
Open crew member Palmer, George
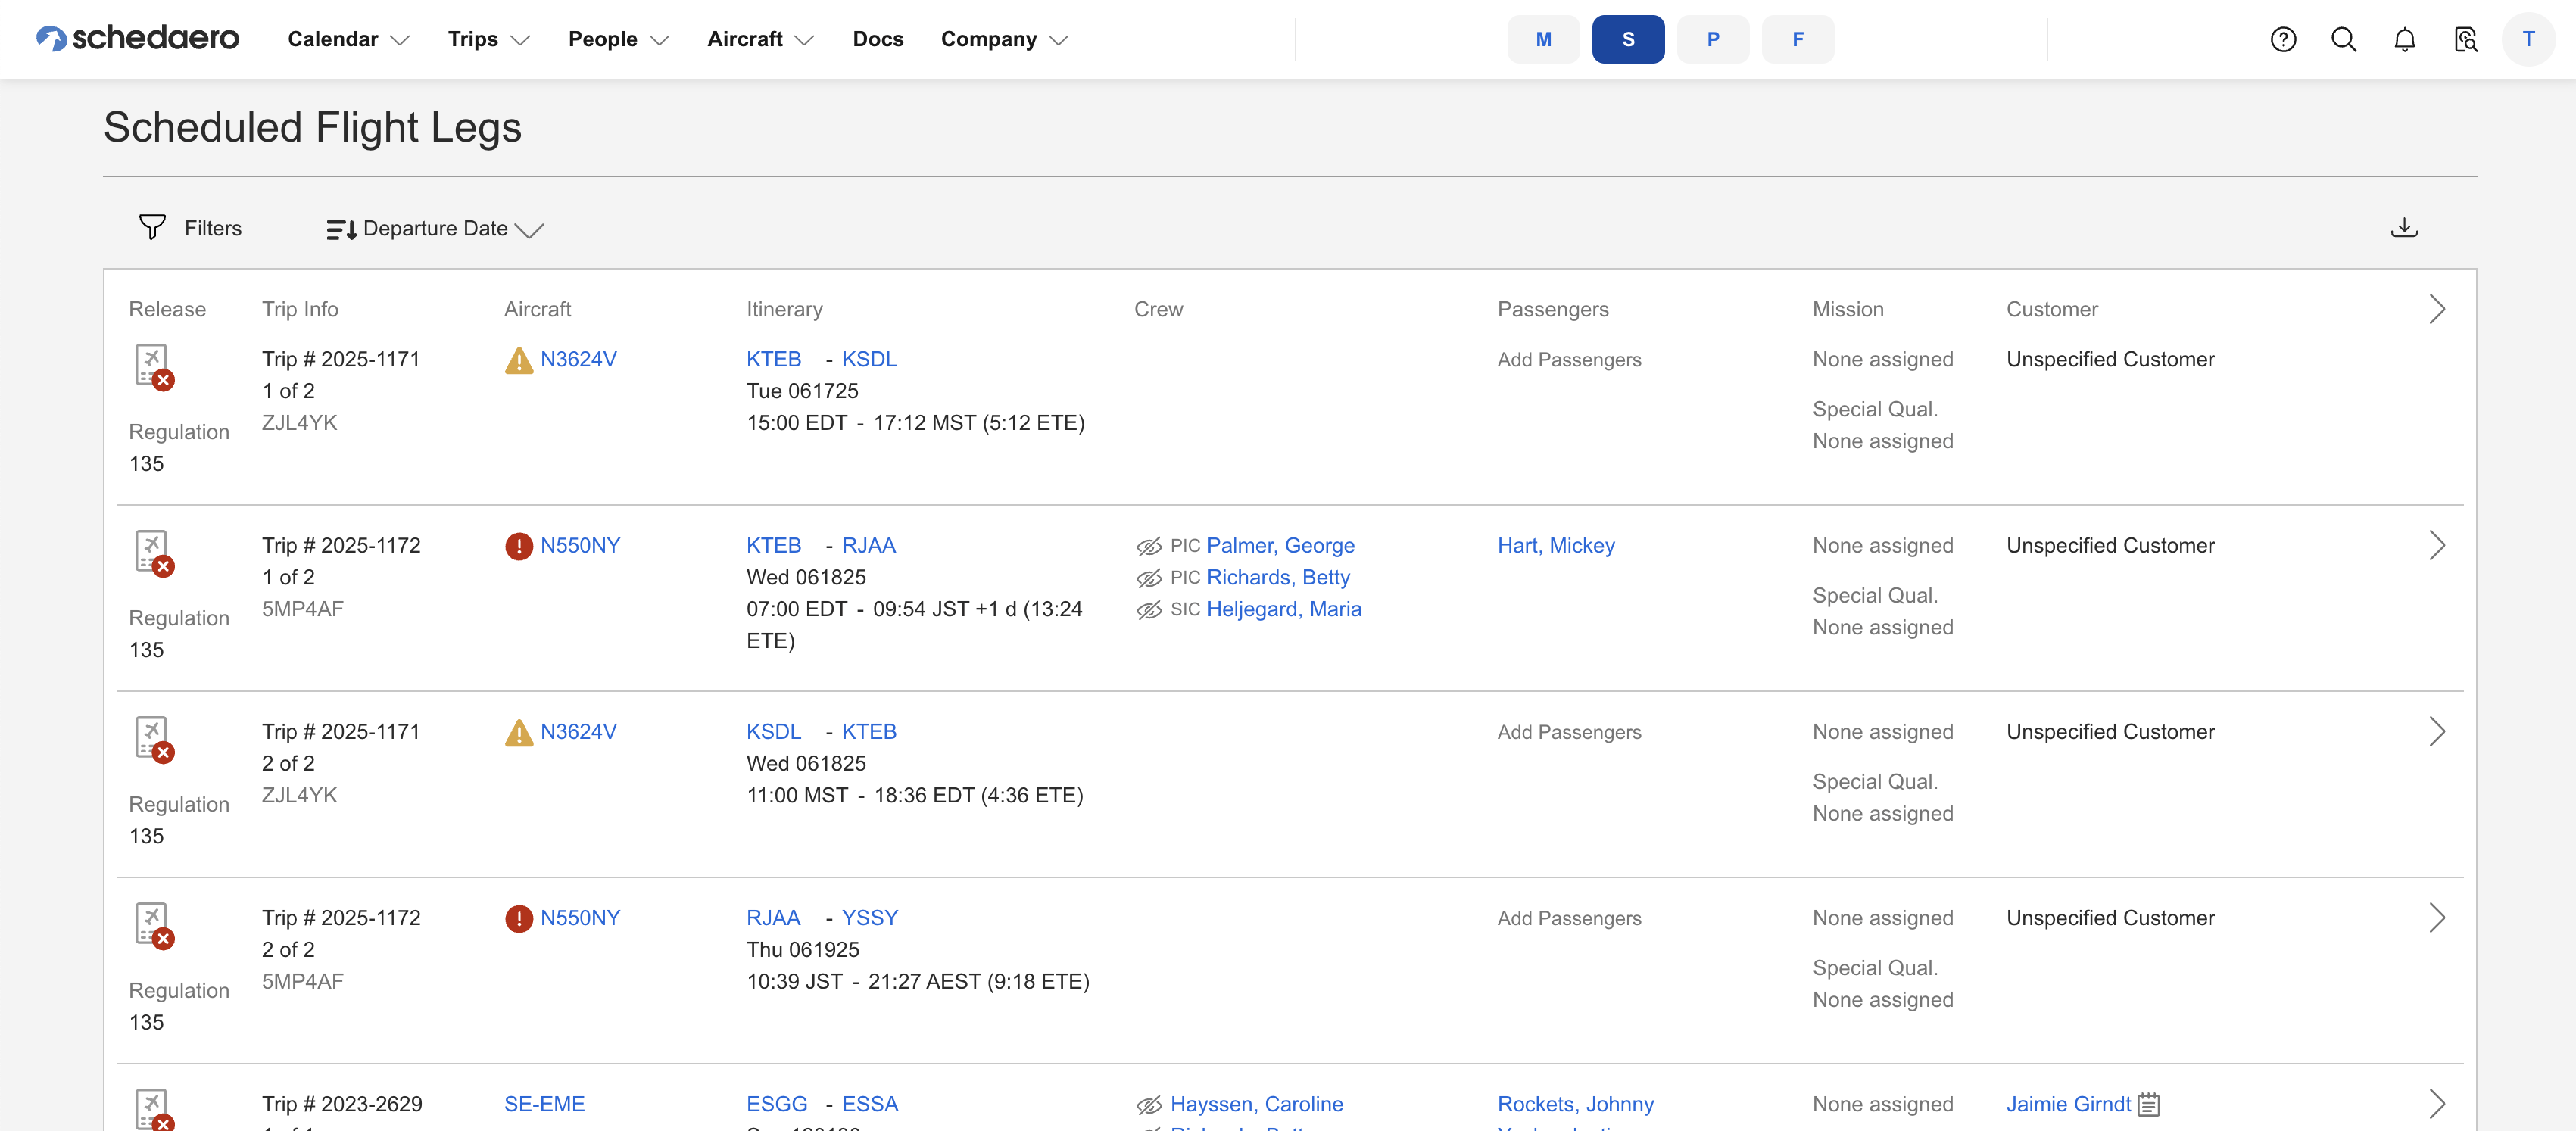(x=1280, y=545)
